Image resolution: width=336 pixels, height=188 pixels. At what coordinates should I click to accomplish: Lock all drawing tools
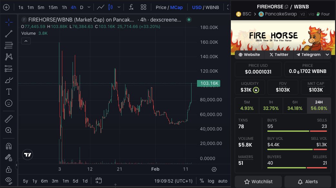[x=9, y=169]
